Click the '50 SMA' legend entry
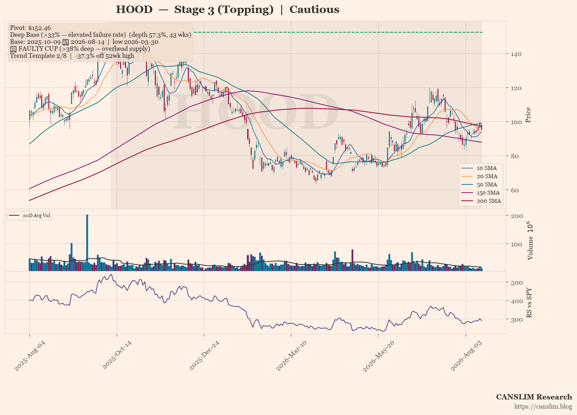 pyautogui.click(x=480, y=184)
